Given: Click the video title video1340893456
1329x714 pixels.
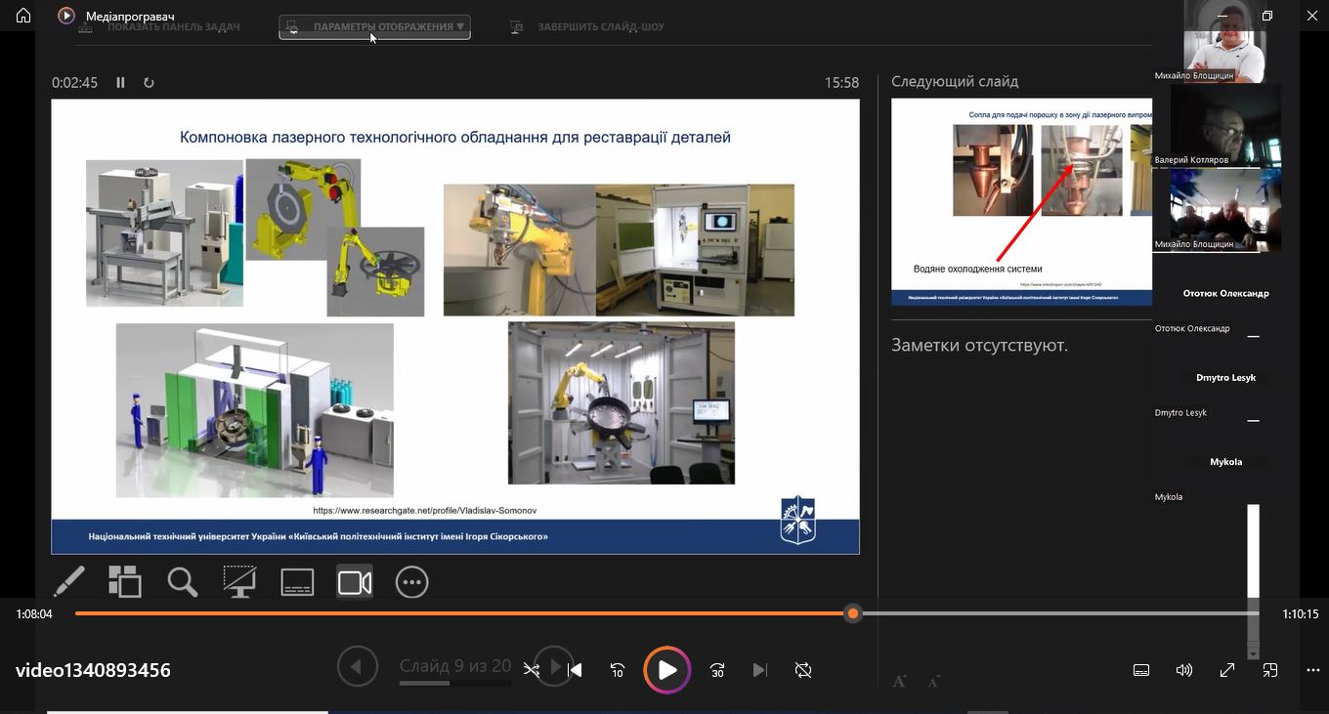Looking at the screenshot, I should 93,670.
